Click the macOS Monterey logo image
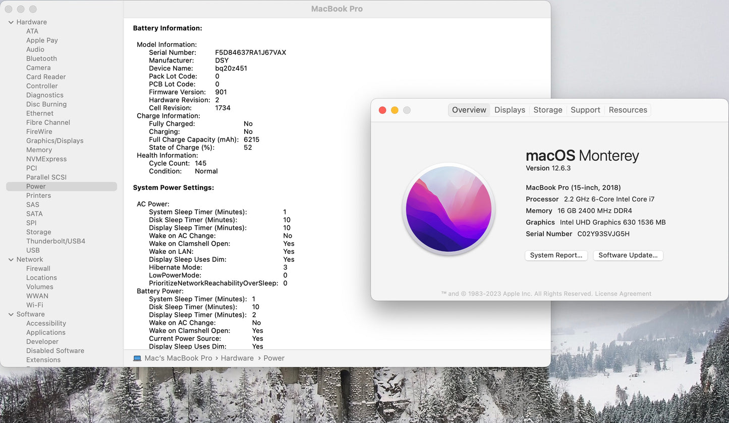This screenshot has height=423, width=729. pos(448,209)
